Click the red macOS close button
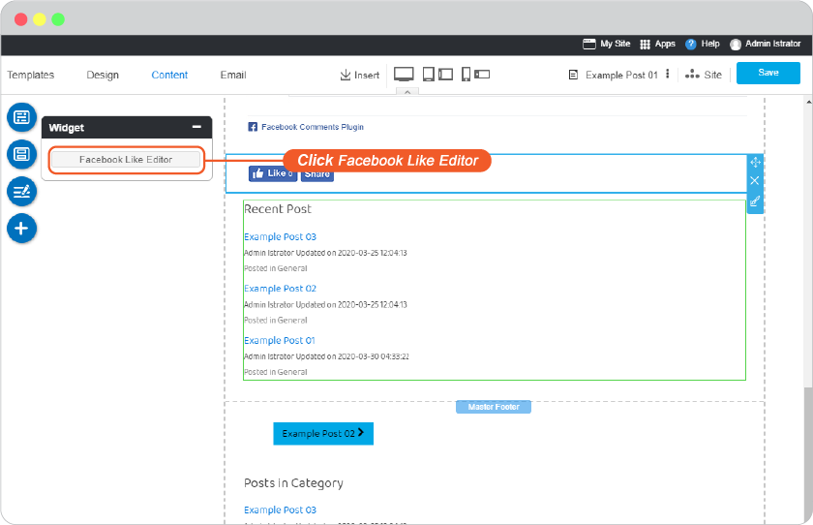 point(20,19)
